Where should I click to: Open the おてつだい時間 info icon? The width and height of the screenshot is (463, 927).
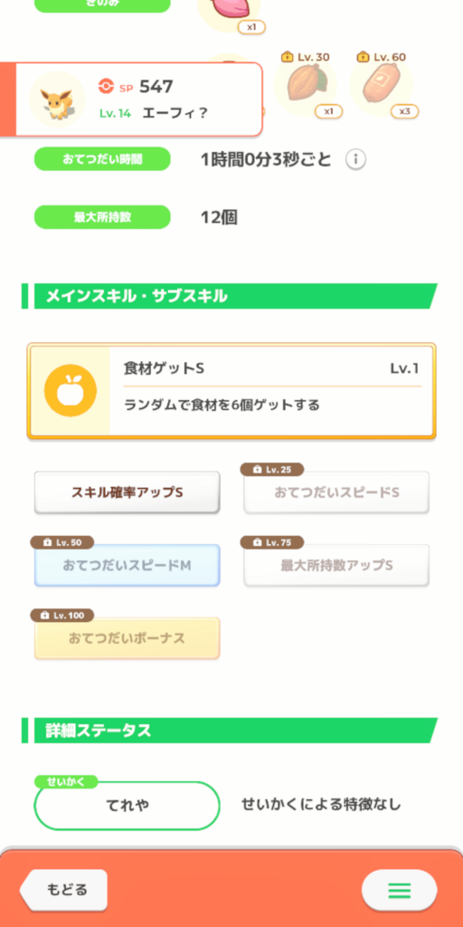[x=355, y=159]
